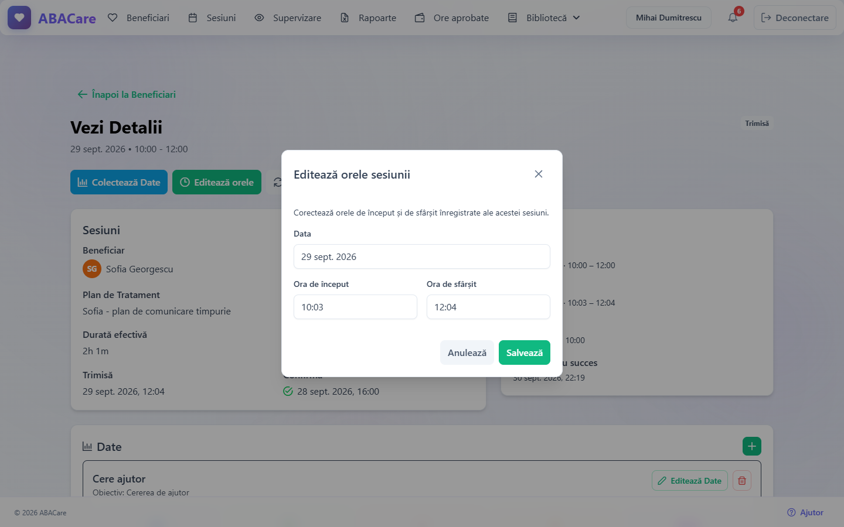Click the SG avatar of Sofia Georgescu
This screenshot has width=844, height=527.
point(92,269)
